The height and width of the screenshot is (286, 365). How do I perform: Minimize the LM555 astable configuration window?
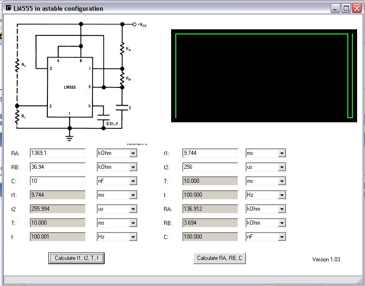(x=335, y=8)
